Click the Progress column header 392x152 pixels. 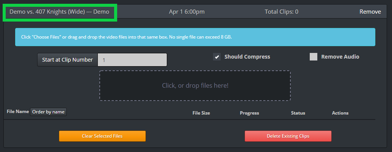pyautogui.click(x=249, y=113)
